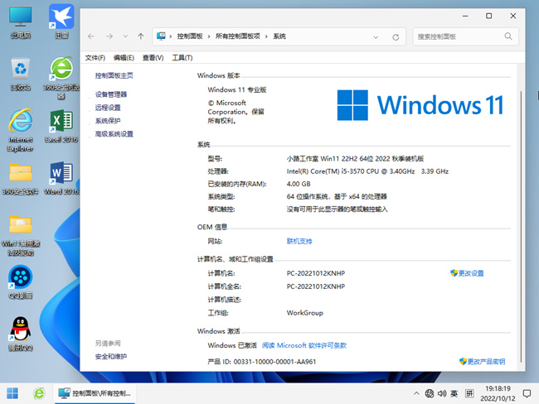Go to 控制面板主页 link
Viewport: 539px width, 404px height.
click(x=114, y=76)
